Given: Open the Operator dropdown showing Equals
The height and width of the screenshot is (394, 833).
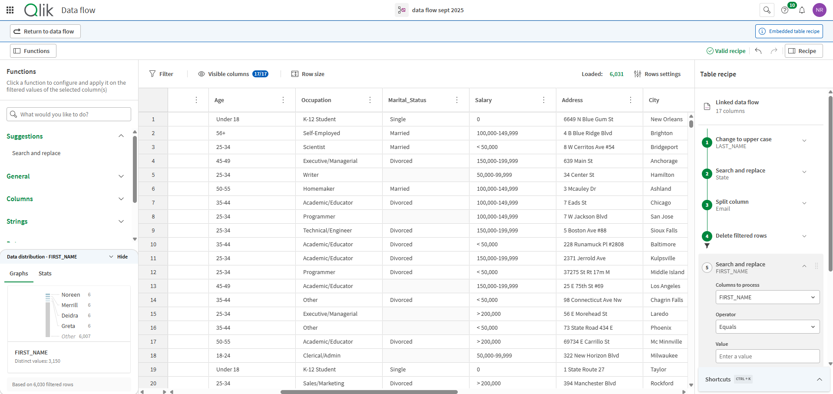Looking at the screenshot, I should (767, 327).
